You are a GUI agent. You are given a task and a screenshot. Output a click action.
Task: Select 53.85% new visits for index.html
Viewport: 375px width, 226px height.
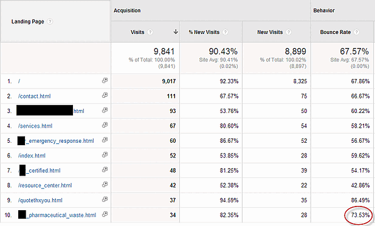[x=229, y=156]
